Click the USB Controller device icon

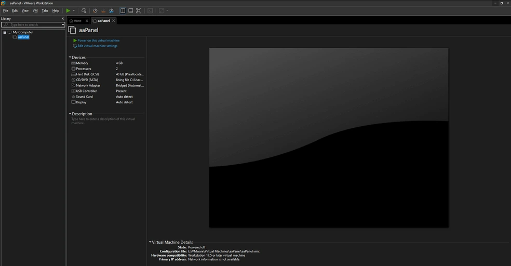pyautogui.click(x=73, y=91)
